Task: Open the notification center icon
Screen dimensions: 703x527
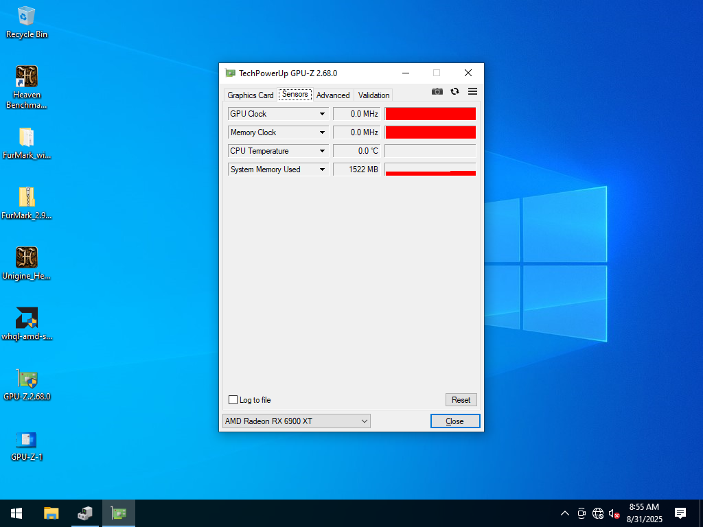Action: point(680,513)
